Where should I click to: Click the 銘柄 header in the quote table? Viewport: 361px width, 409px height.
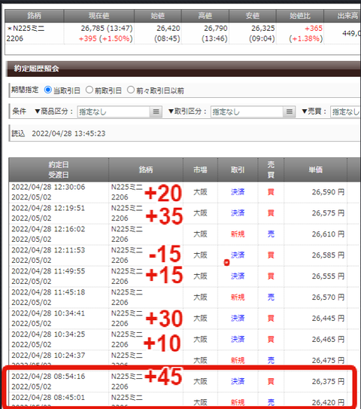[35, 16]
